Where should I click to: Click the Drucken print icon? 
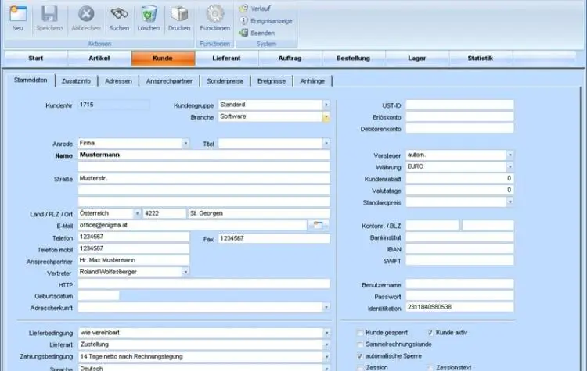(179, 14)
